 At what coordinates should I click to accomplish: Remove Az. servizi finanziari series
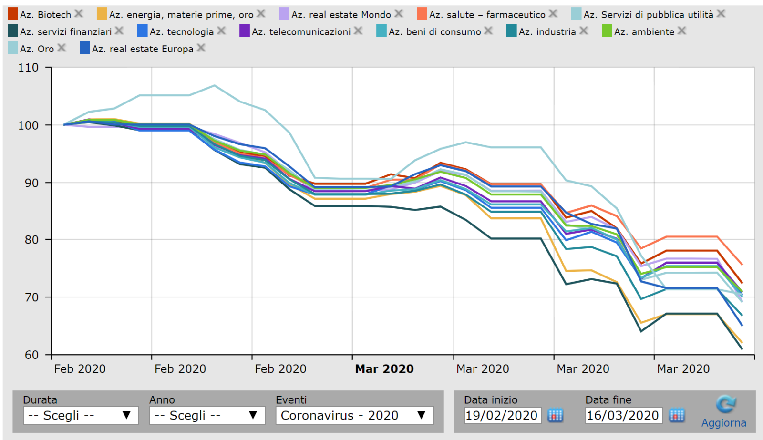pos(119,31)
